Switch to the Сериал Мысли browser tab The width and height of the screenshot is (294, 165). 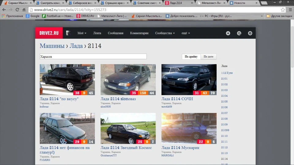[x=17, y=3]
